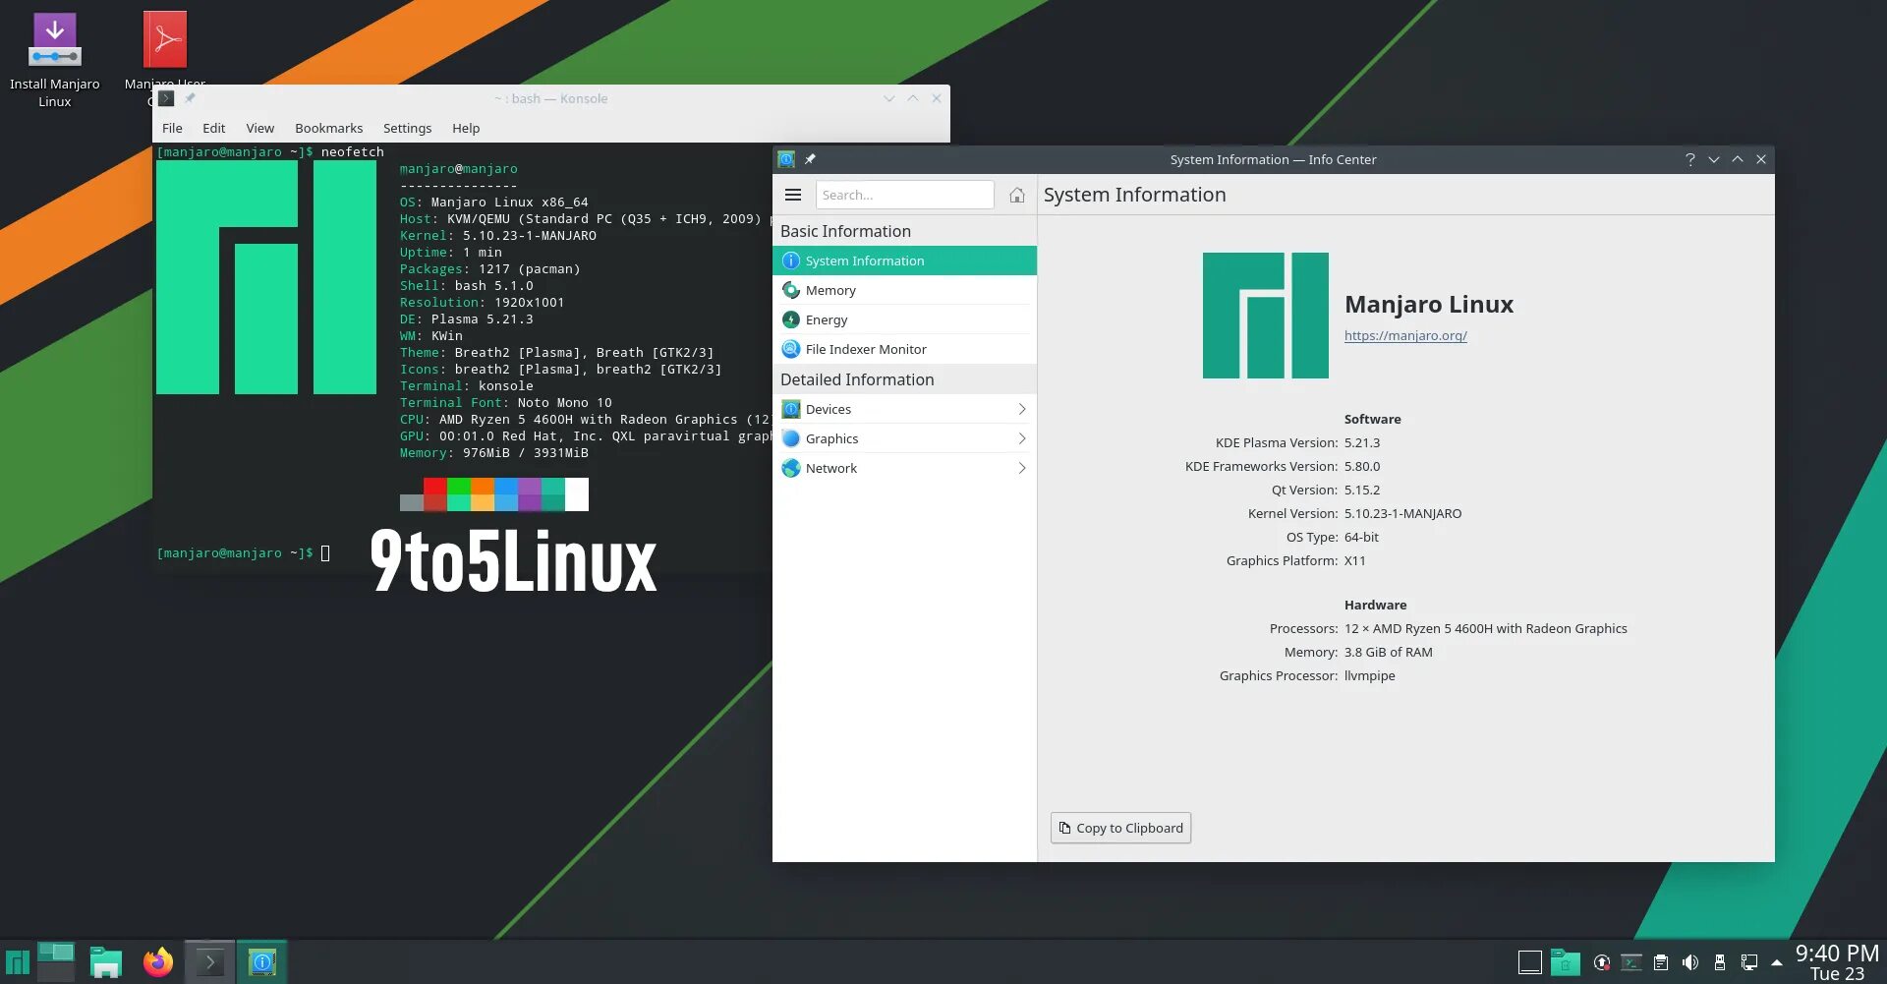The image size is (1887, 984).
Task: Open the Install Manjaro Linux desktop icon
Action: (x=55, y=59)
